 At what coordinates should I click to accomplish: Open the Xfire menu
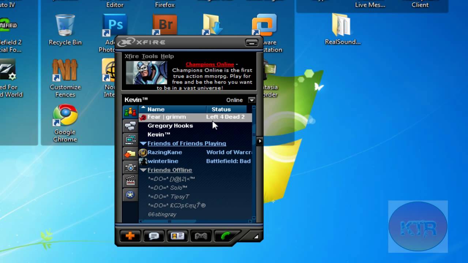click(x=132, y=56)
